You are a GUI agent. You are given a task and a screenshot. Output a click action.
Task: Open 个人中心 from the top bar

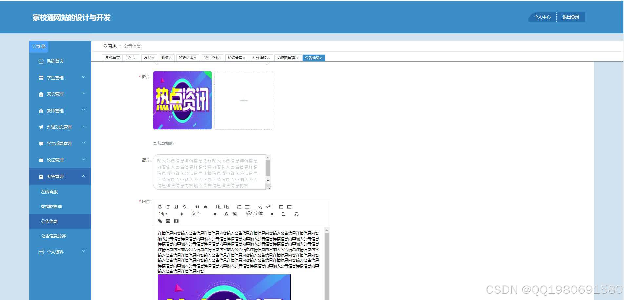click(541, 17)
